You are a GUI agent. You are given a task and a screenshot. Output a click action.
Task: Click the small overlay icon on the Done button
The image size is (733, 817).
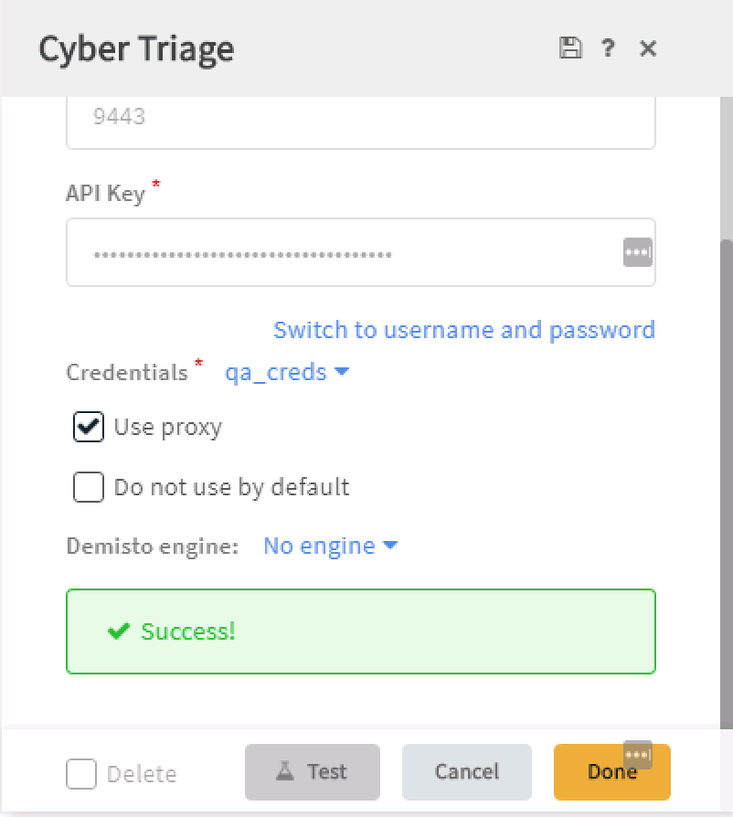638,755
